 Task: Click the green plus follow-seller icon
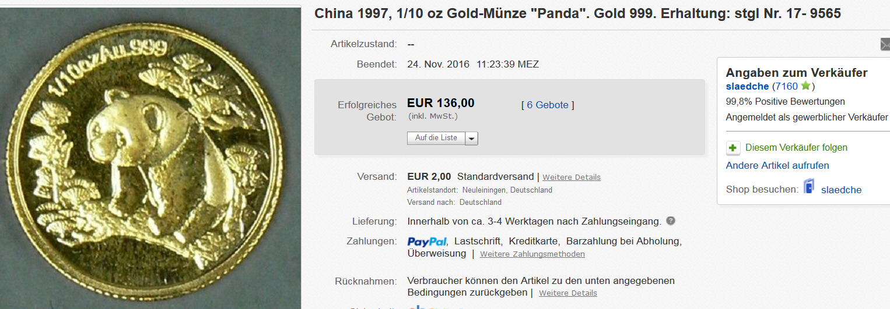coord(733,148)
